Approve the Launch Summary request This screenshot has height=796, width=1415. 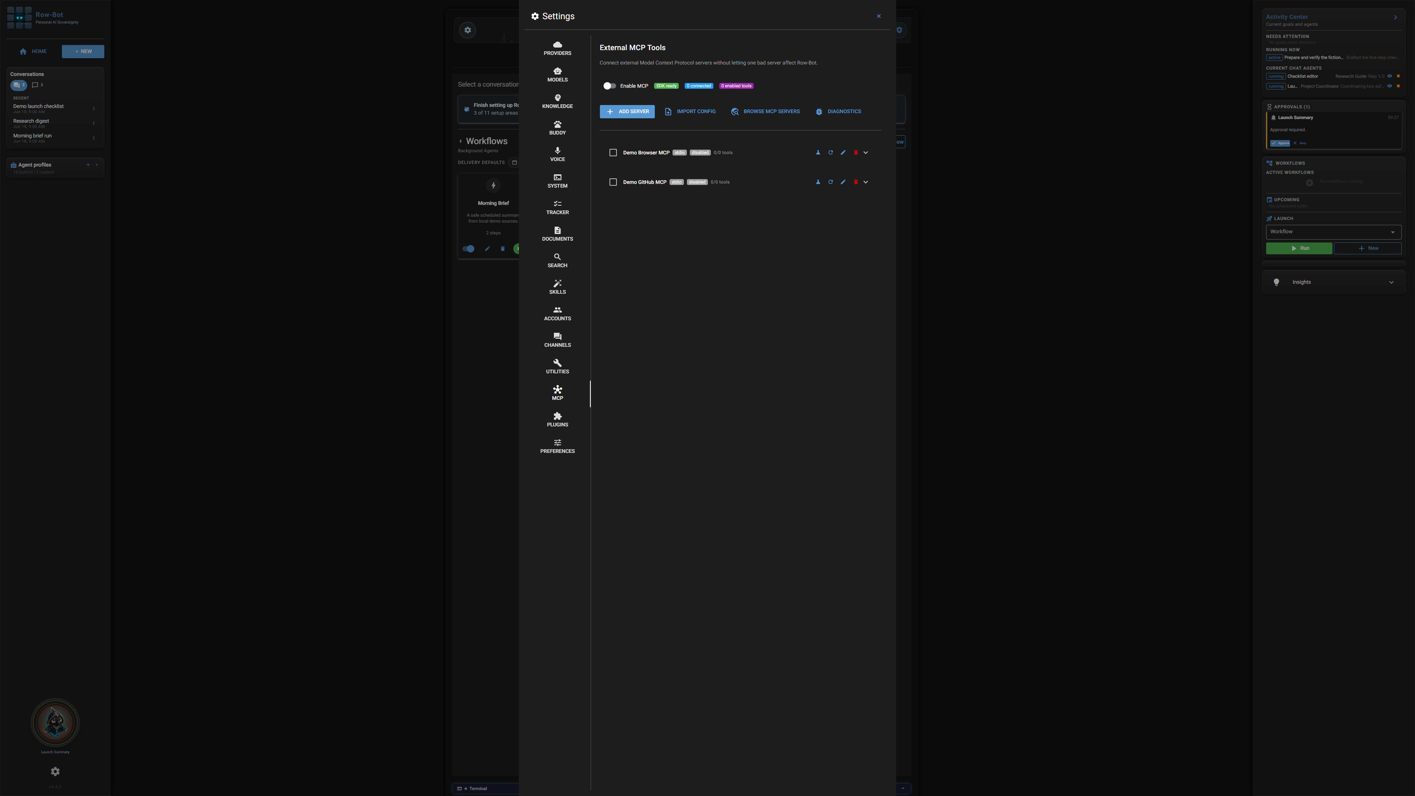[1280, 143]
